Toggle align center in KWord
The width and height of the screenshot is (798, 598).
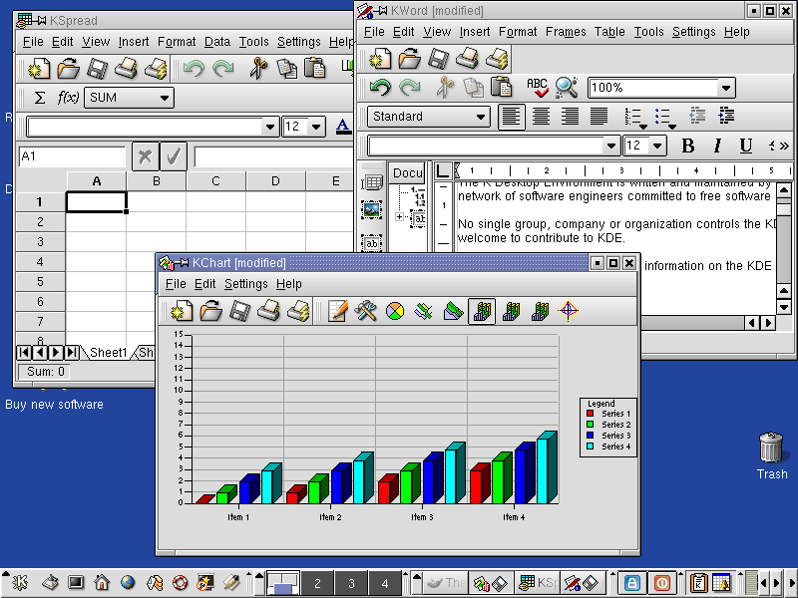pyautogui.click(x=541, y=117)
